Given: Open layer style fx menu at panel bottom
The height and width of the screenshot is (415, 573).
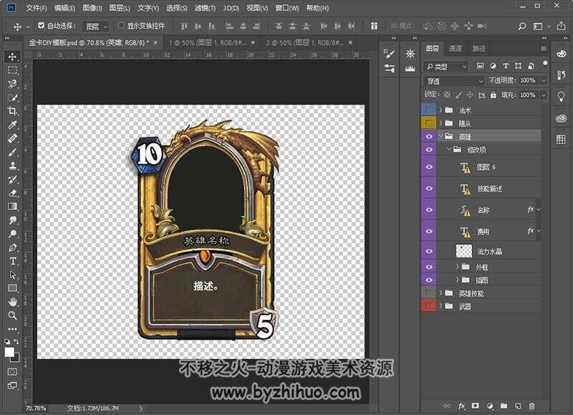Looking at the screenshot, I should pos(461,406).
